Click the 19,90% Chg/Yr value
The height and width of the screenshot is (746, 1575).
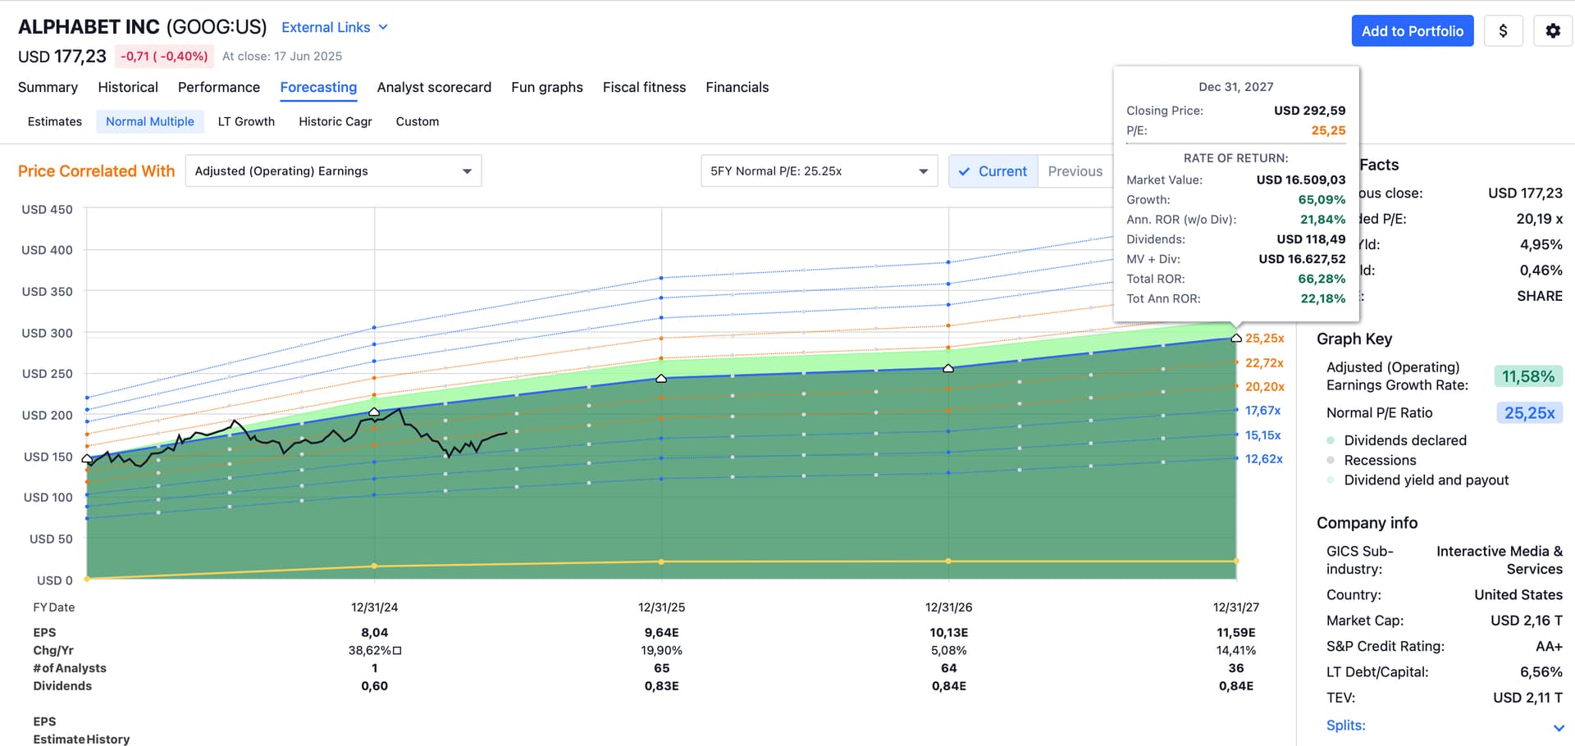tap(661, 651)
